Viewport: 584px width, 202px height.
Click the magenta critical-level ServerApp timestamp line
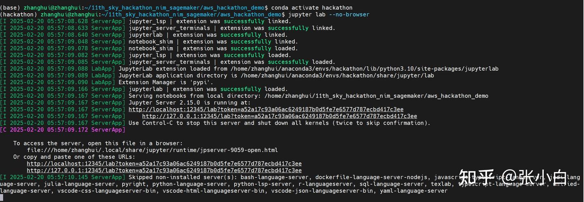pos(63,130)
